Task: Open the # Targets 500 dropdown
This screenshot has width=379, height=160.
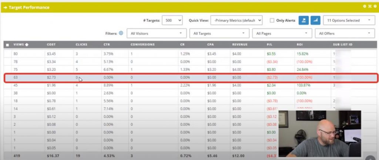Action: pos(172,20)
